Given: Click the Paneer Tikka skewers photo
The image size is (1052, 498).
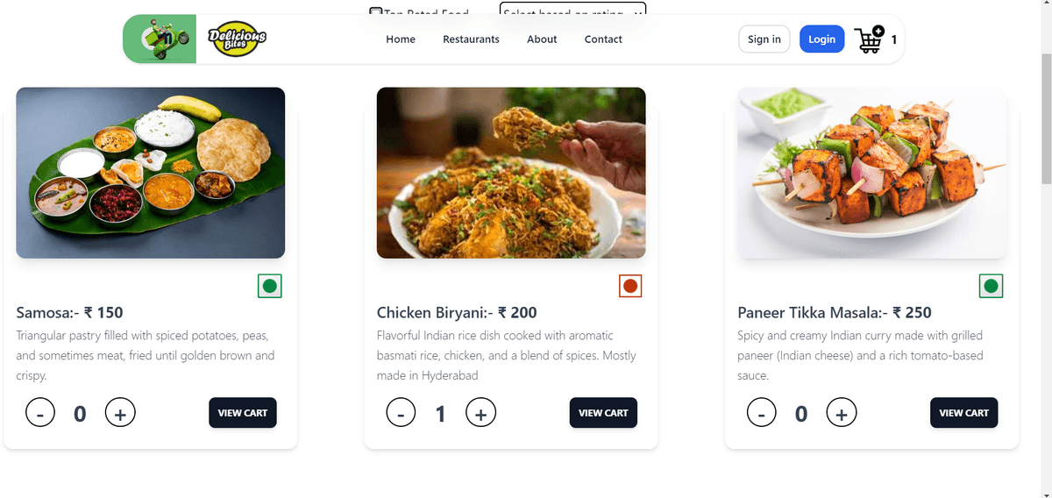Looking at the screenshot, I should pos(871,173).
